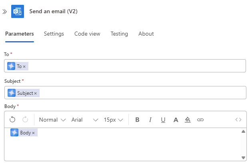The width and height of the screenshot is (248, 164).
Task: Open the Arial font family dropdown
Action: tap(85, 120)
